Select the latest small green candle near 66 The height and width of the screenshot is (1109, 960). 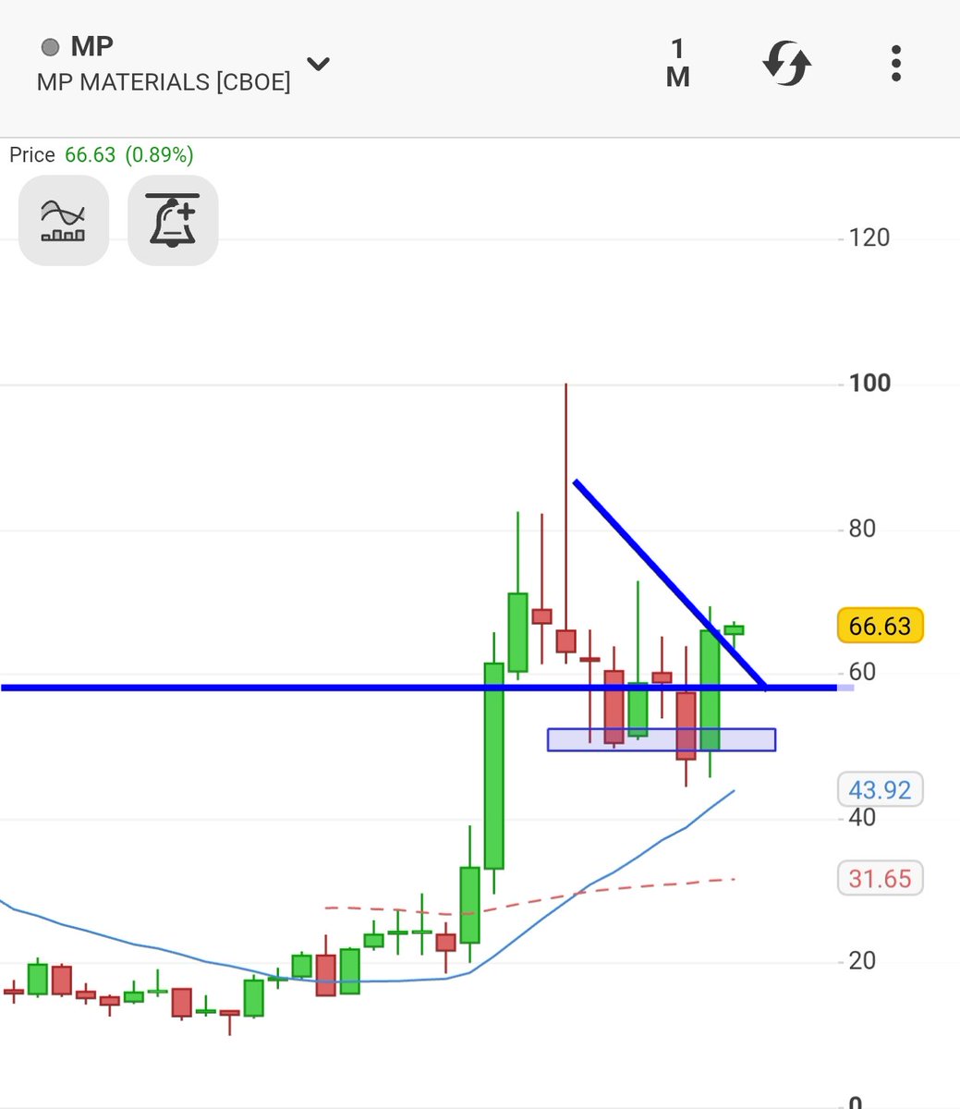pyautogui.click(x=734, y=629)
